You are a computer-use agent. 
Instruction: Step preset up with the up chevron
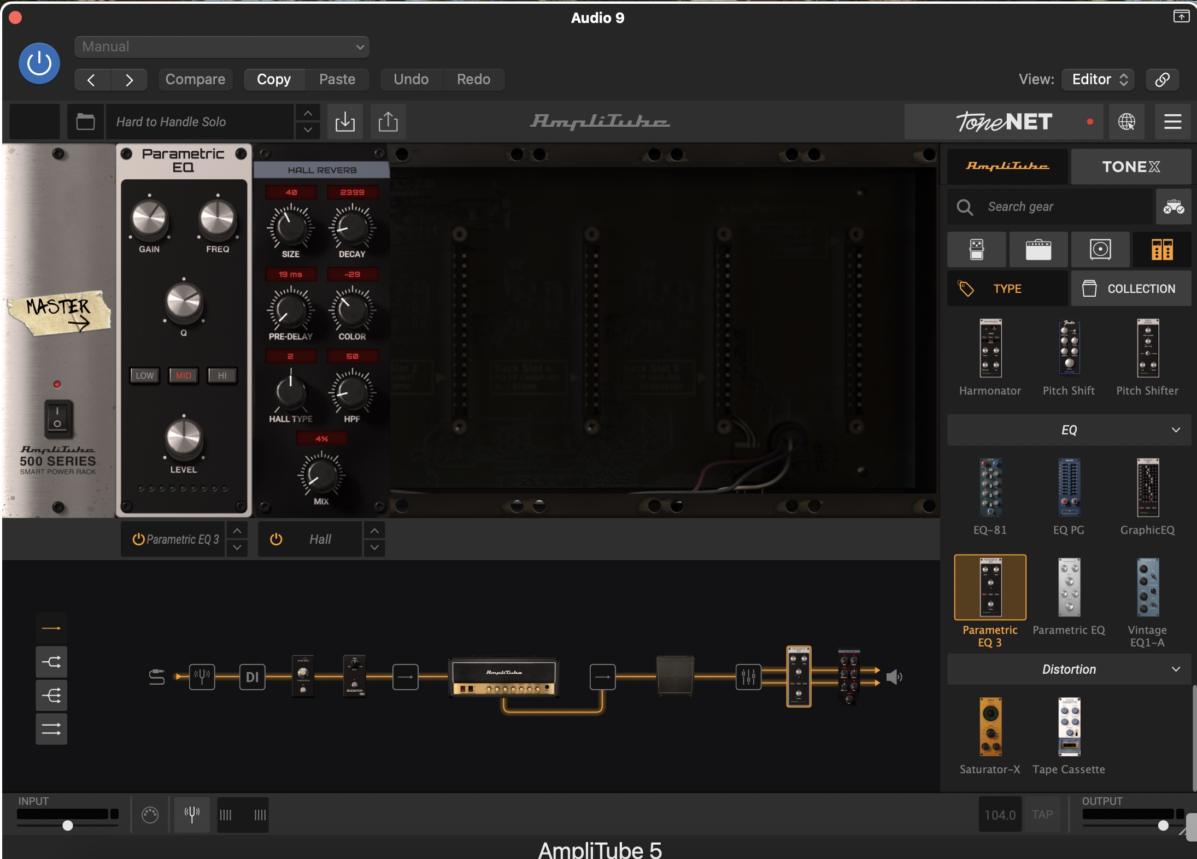tap(308, 113)
